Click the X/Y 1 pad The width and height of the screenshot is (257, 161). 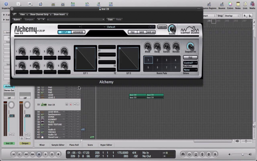85,58
